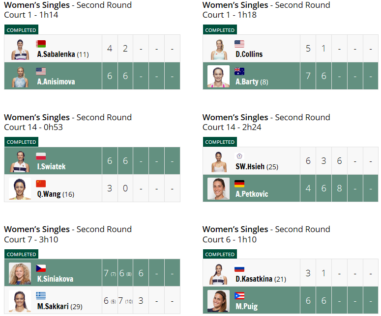
Task: Open K.Siniakova's player photo
Action: [x=20, y=273]
